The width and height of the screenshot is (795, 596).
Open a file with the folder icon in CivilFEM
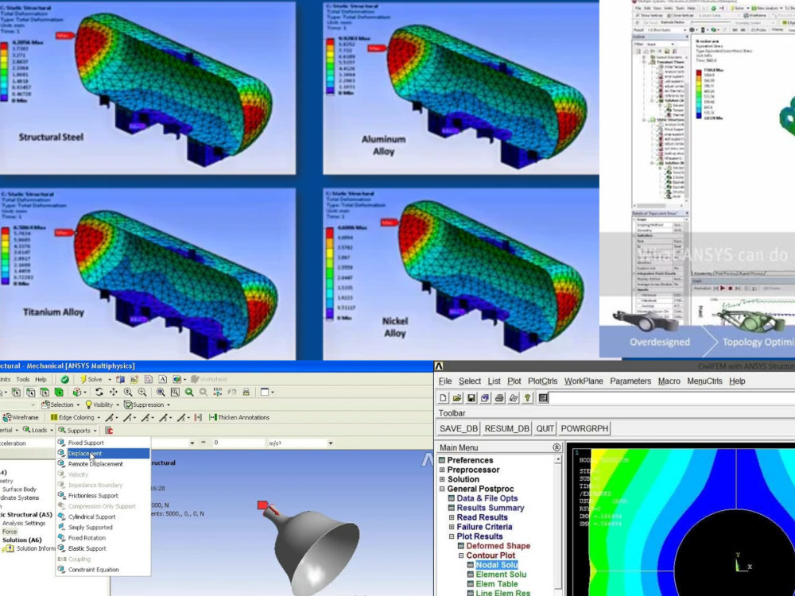(x=458, y=397)
